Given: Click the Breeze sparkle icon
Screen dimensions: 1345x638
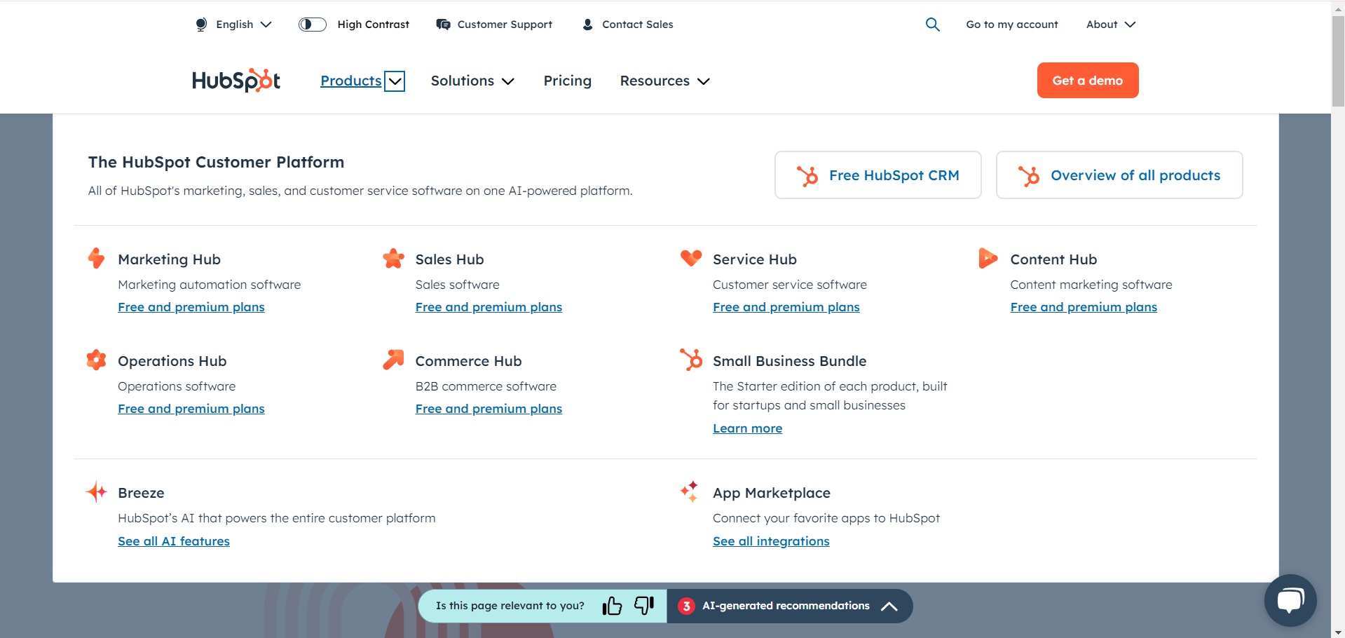Looking at the screenshot, I should click(97, 491).
